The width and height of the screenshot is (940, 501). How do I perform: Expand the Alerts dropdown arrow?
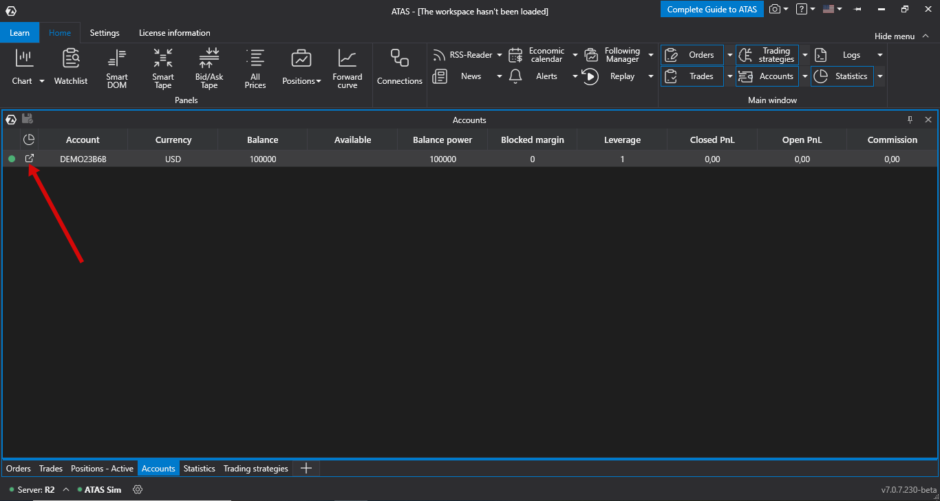pyautogui.click(x=575, y=76)
